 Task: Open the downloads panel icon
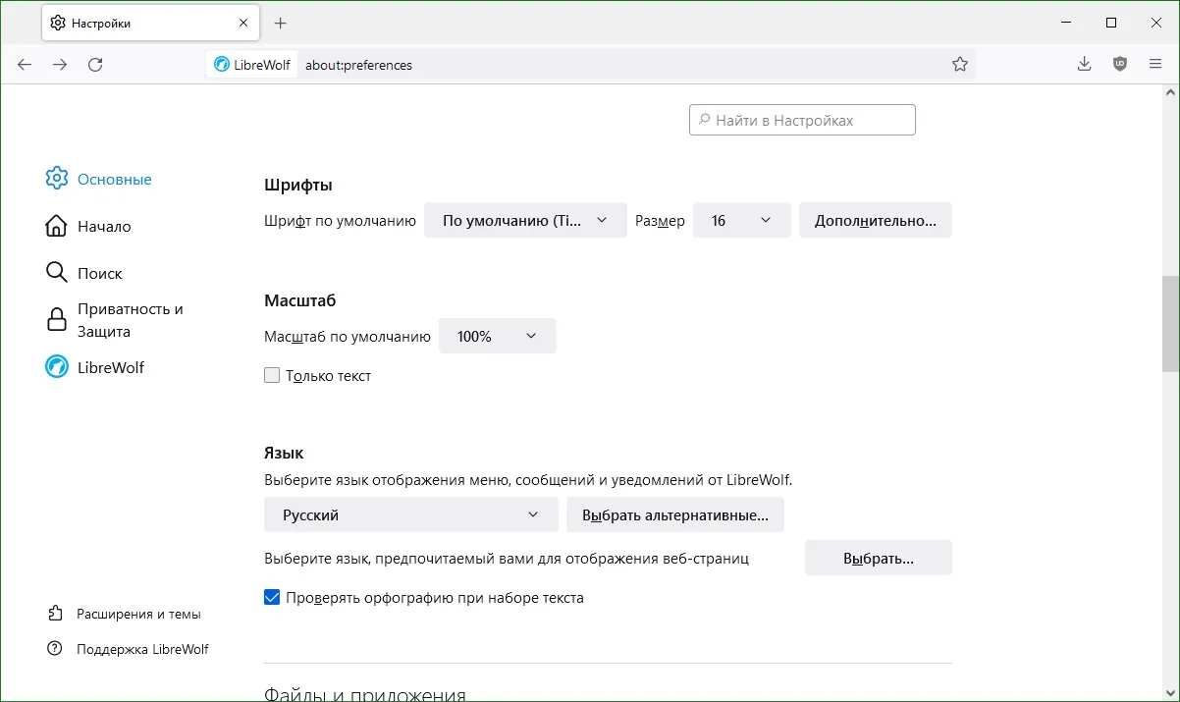coord(1084,64)
